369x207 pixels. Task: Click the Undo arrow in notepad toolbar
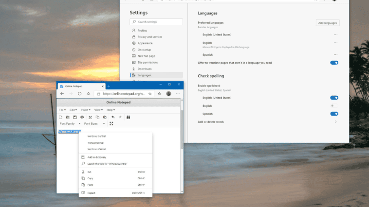coord(113,117)
